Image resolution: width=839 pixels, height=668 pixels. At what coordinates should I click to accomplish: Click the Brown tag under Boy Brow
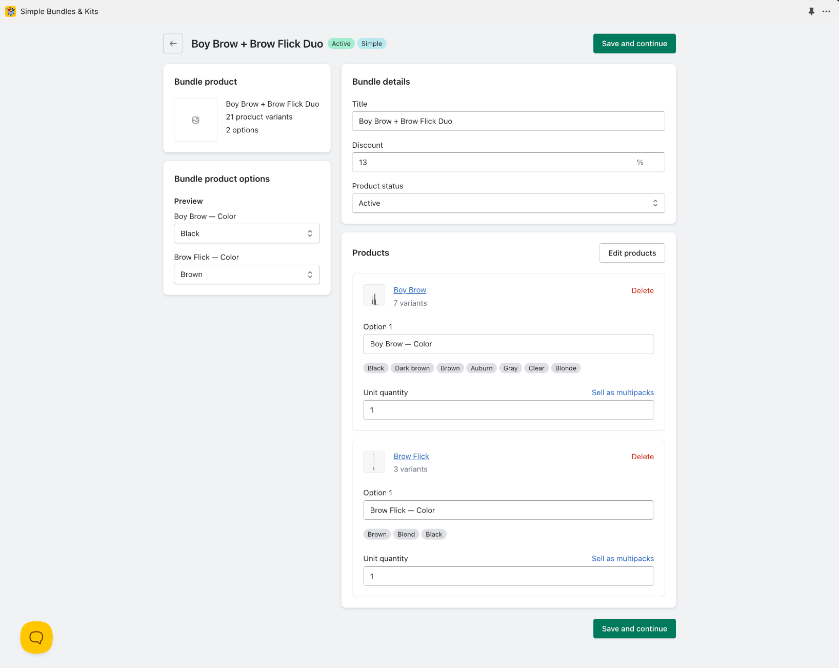[450, 368]
